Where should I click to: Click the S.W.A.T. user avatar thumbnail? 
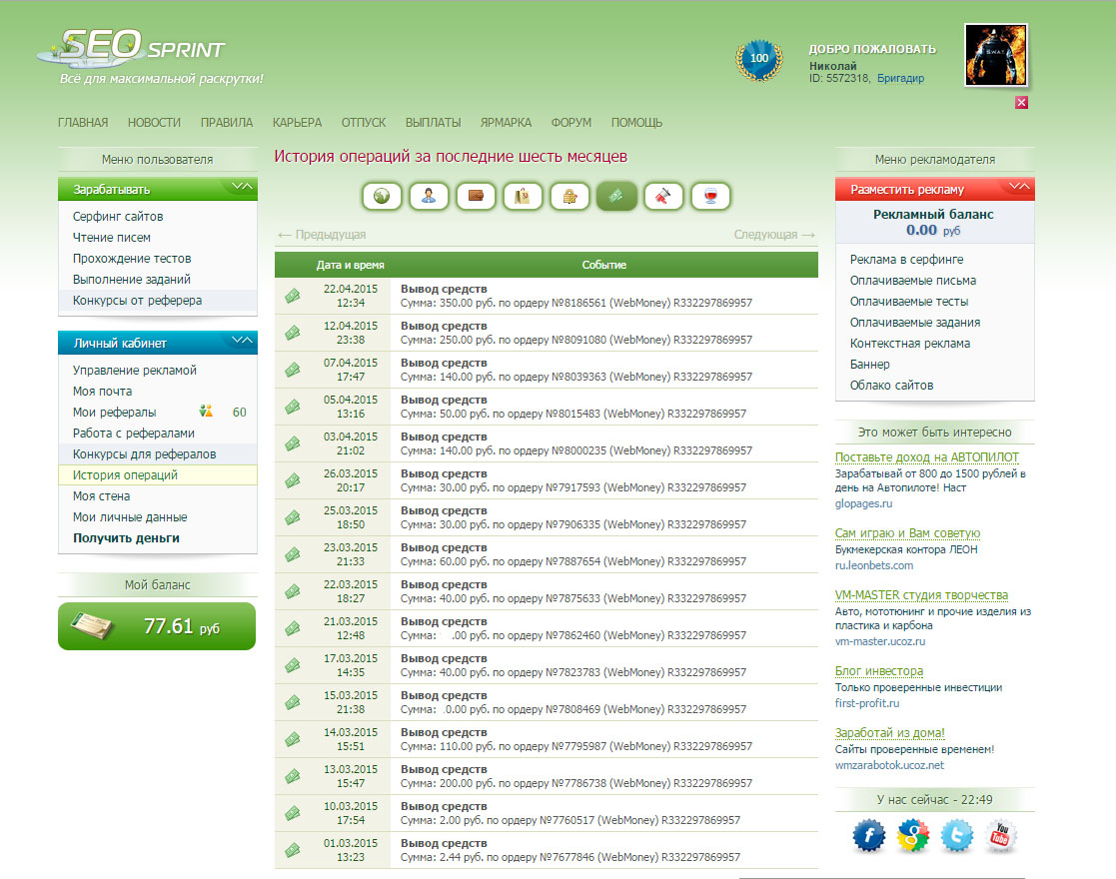[995, 56]
